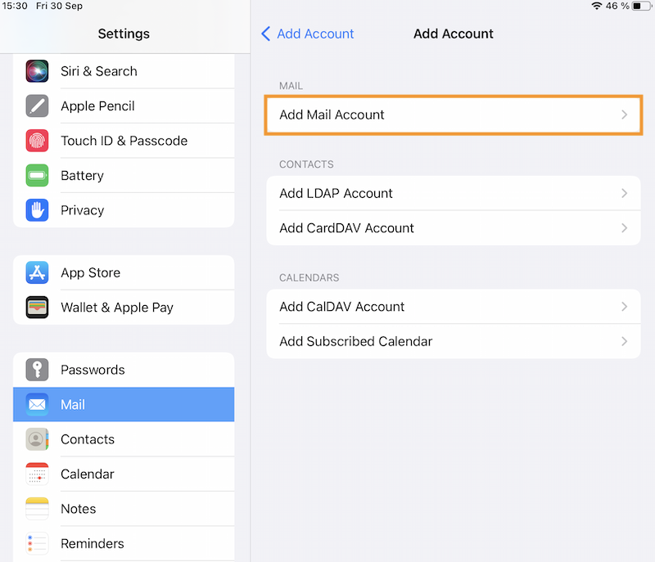The image size is (655, 562).
Task: Tap the Calendar icon in sidebar
Action: click(x=37, y=474)
